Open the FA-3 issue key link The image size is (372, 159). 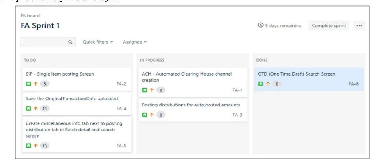tap(237, 115)
